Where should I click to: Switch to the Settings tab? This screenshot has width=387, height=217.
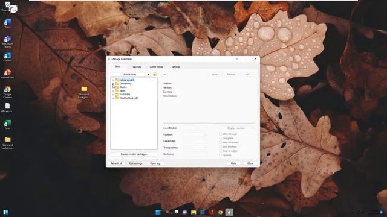click(176, 67)
